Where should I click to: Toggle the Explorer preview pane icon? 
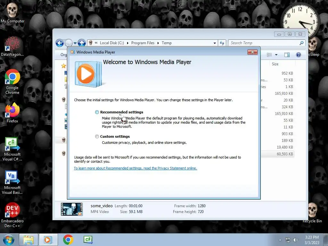[287, 55]
